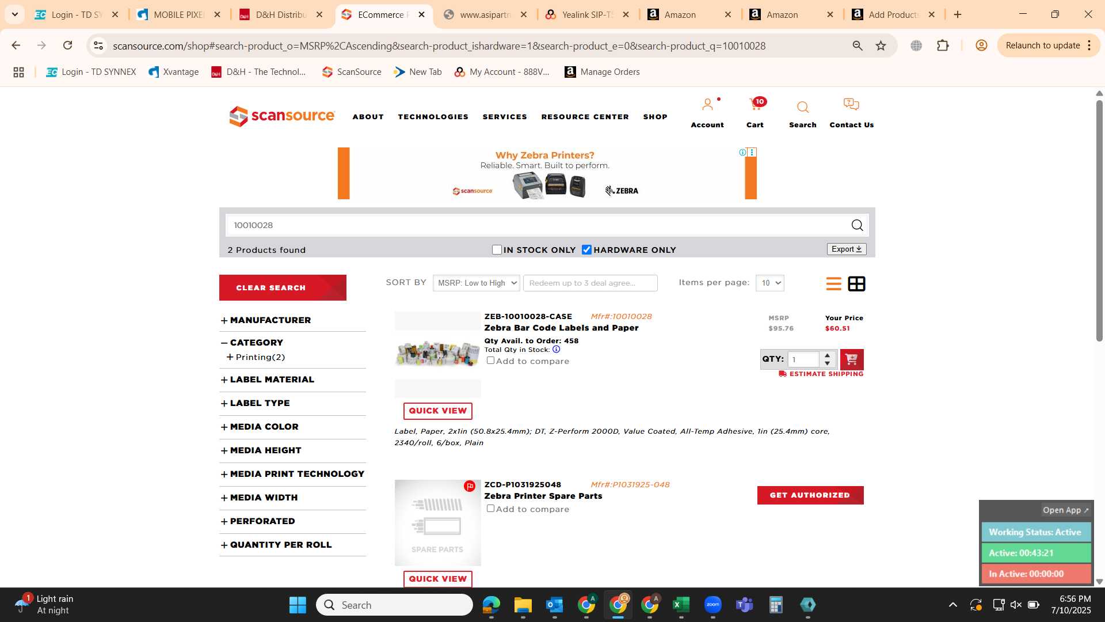The image size is (1105, 622).
Task: Click the CLEAR SEARCH button
Action: click(x=283, y=287)
